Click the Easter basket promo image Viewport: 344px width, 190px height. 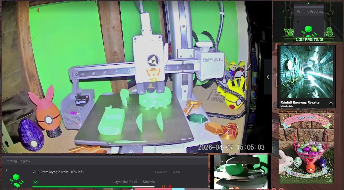click(x=306, y=148)
